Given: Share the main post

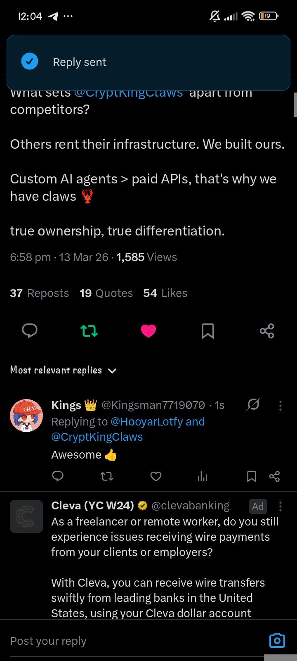Looking at the screenshot, I should (x=267, y=331).
